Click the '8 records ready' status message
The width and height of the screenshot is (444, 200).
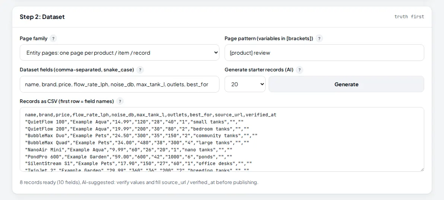tap(139, 182)
